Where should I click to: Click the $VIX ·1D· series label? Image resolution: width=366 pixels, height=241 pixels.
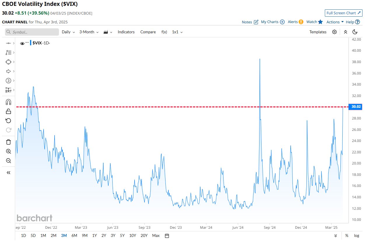[x=41, y=43]
